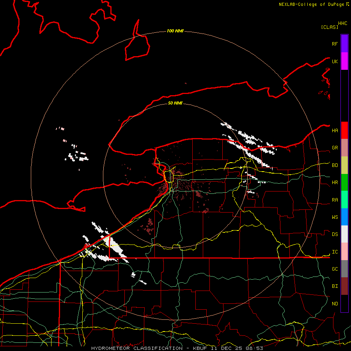Click the 'HA' legend label

tap(335, 131)
